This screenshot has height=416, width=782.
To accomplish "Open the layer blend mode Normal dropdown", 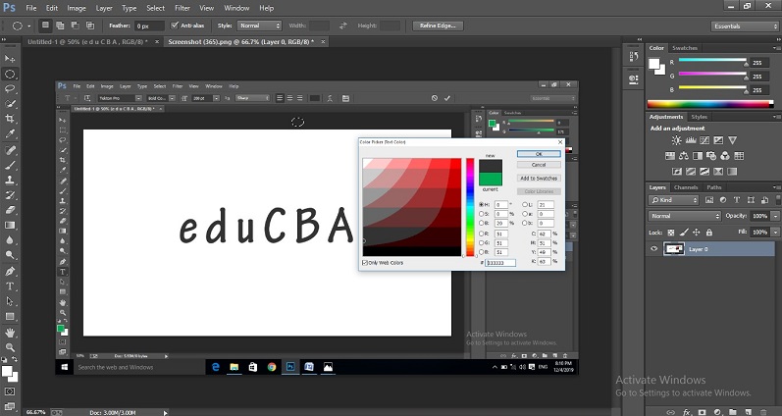I will point(685,216).
